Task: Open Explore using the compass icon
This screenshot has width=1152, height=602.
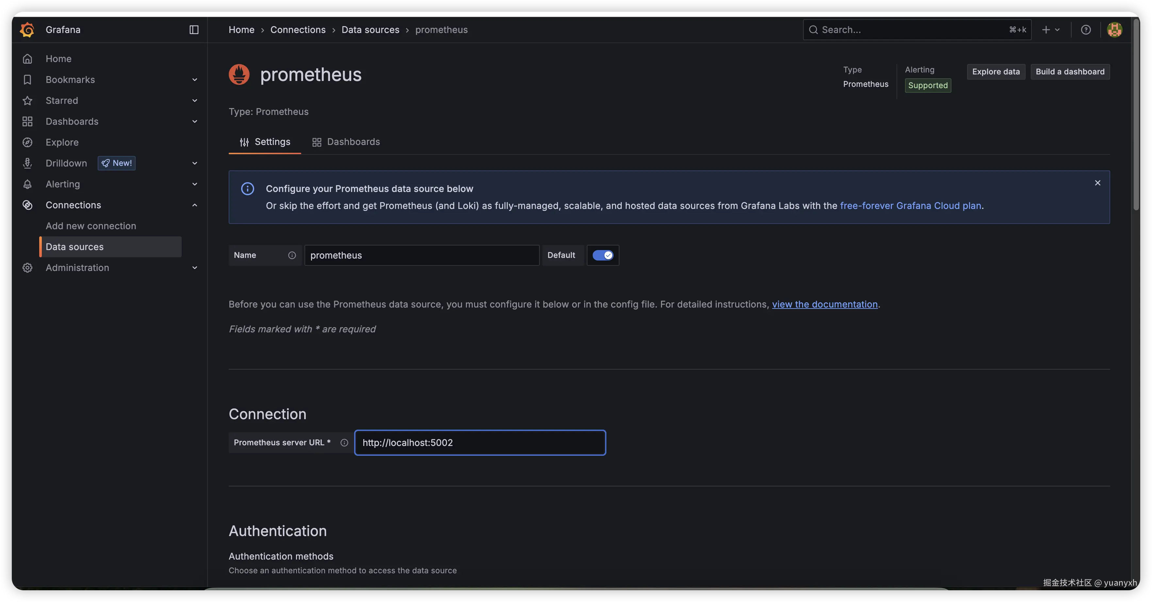Action: 27,142
